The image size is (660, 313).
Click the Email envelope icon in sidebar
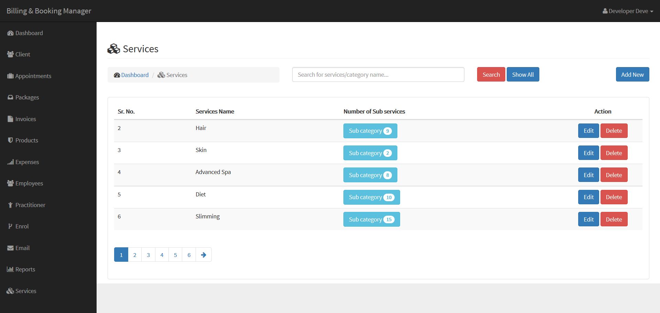coord(10,248)
